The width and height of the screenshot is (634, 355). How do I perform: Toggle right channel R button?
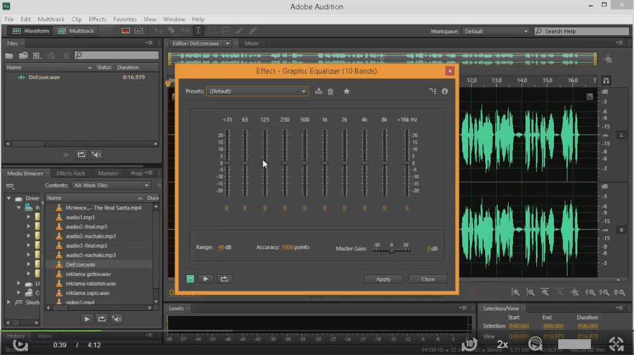(621, 230)
